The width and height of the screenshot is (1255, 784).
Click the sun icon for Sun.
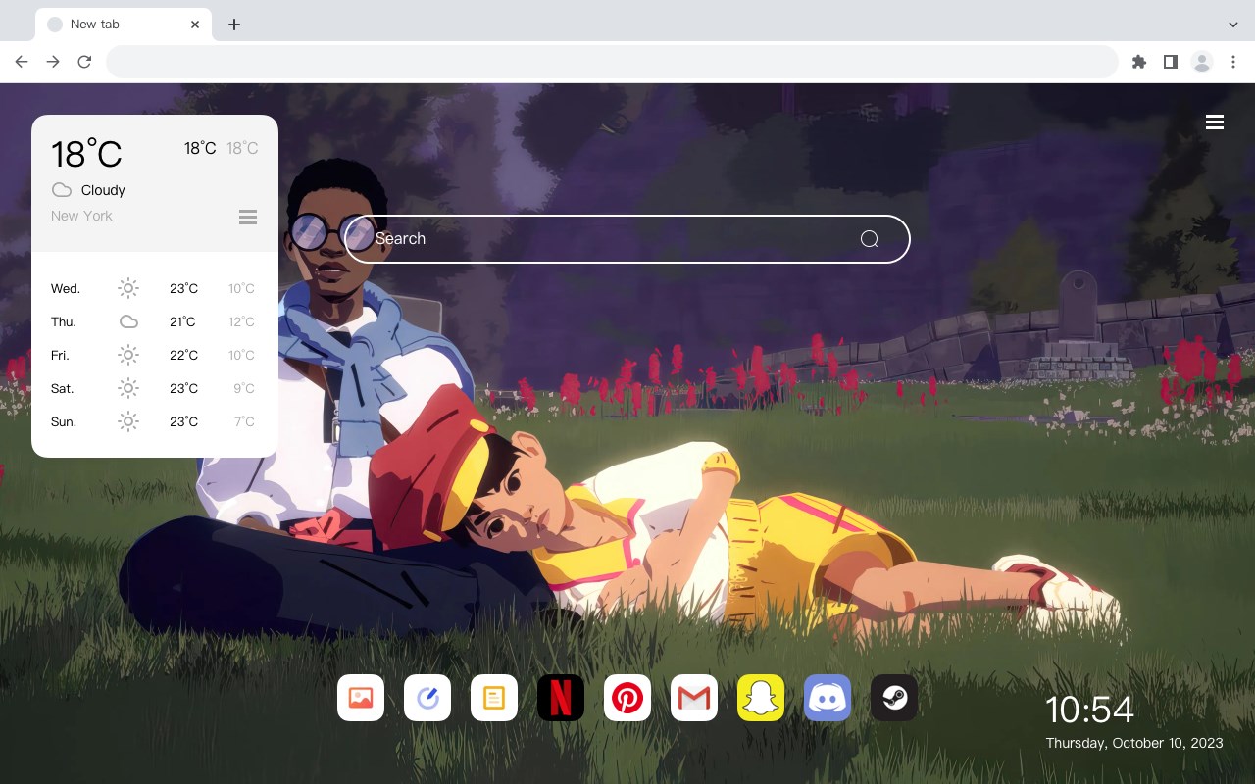[128, 421]
